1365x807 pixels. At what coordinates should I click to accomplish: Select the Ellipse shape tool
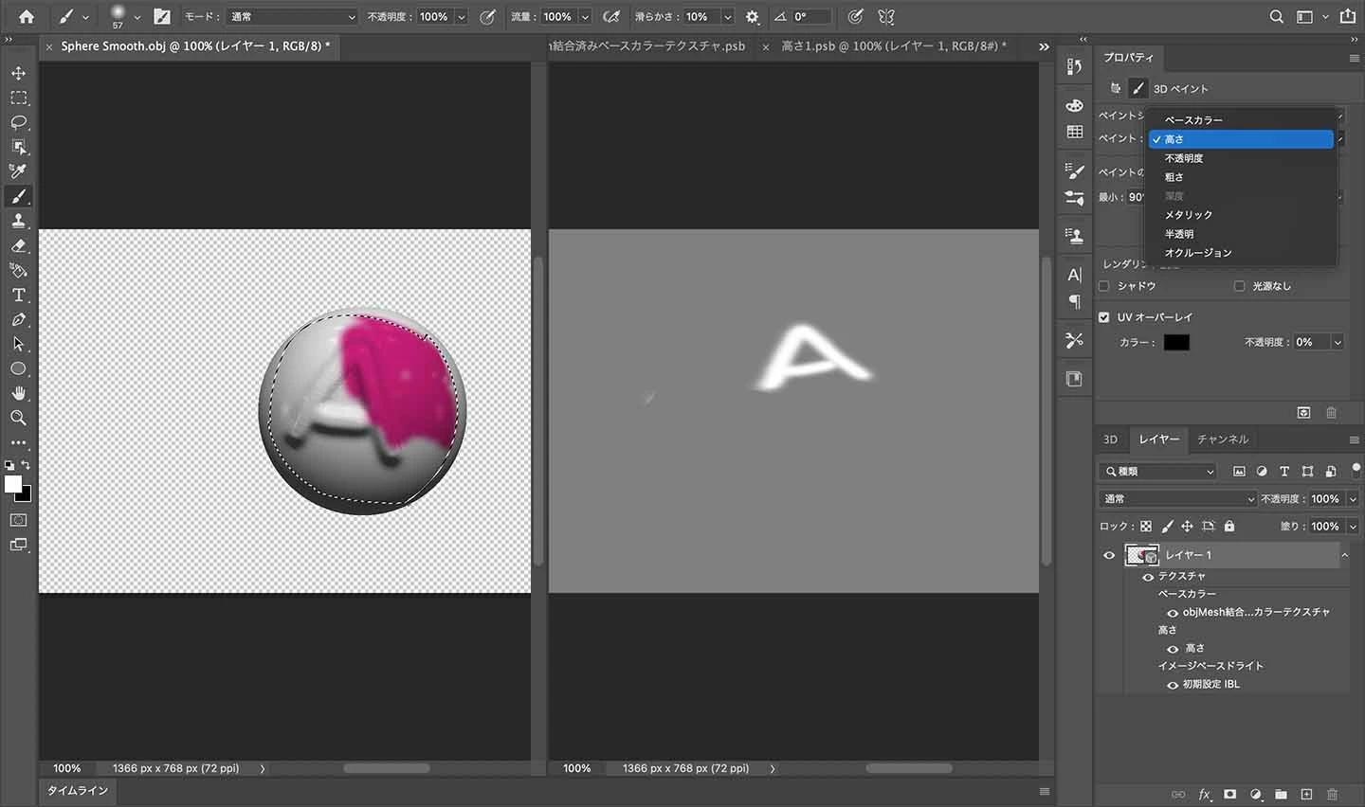tap(18, 368)
